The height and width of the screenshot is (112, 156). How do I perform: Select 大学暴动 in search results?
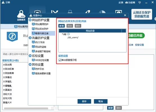[x=7, y=77]
